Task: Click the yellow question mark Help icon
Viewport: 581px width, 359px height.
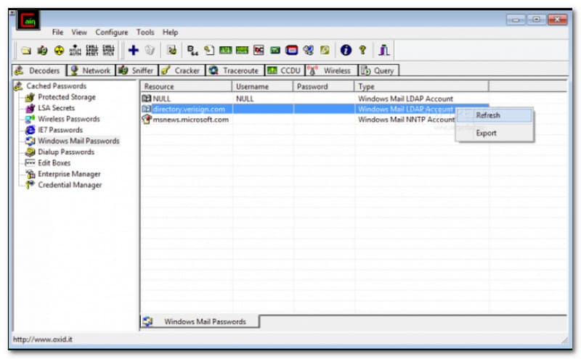Action: (362, 50)
